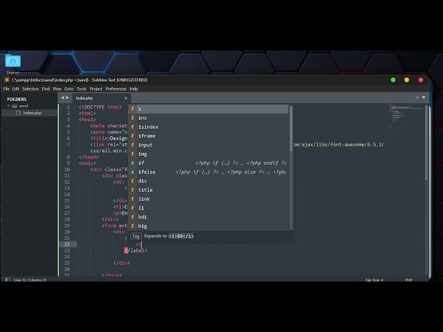Image resolution: width=443 pixels, height=332 pixels.
Task: Choose the 'input' completion entry
Action: [x=208, y=145]
